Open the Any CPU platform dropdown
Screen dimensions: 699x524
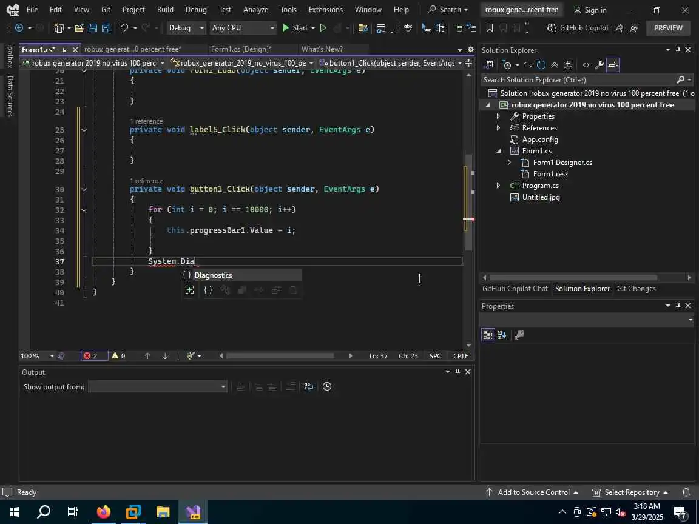(243, 28)
